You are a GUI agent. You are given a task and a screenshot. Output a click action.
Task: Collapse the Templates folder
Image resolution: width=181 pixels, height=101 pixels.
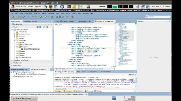point(17,47)
